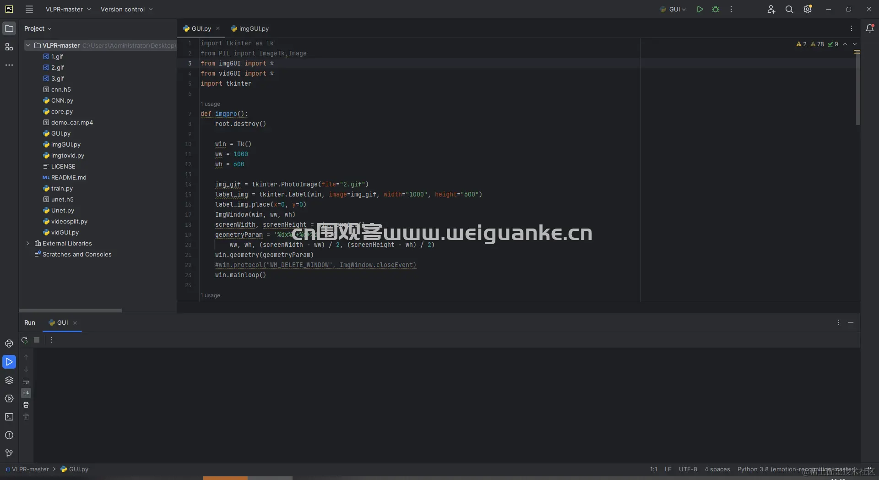Go to previous highlighted error

(x=845, y=44)
